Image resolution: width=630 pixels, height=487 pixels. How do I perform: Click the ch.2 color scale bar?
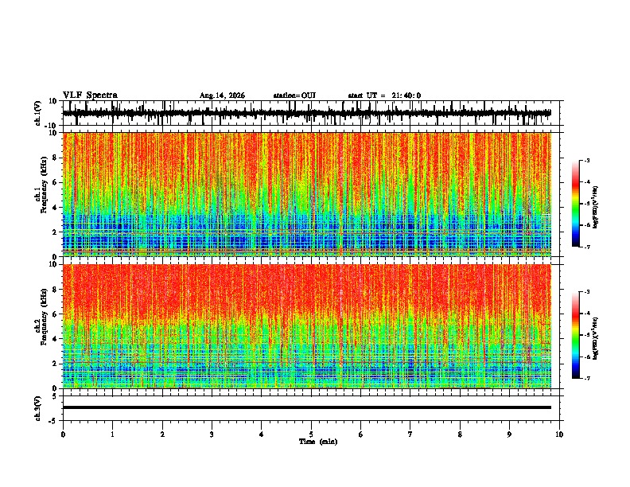click(575, 335)
